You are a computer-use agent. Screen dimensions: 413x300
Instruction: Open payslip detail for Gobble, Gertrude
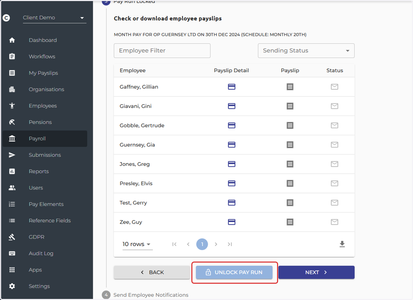point(232,125)
